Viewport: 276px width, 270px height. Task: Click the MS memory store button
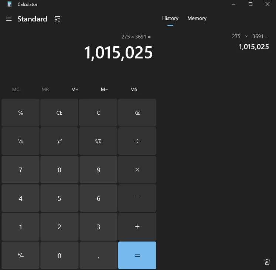[x=134, y=90]
